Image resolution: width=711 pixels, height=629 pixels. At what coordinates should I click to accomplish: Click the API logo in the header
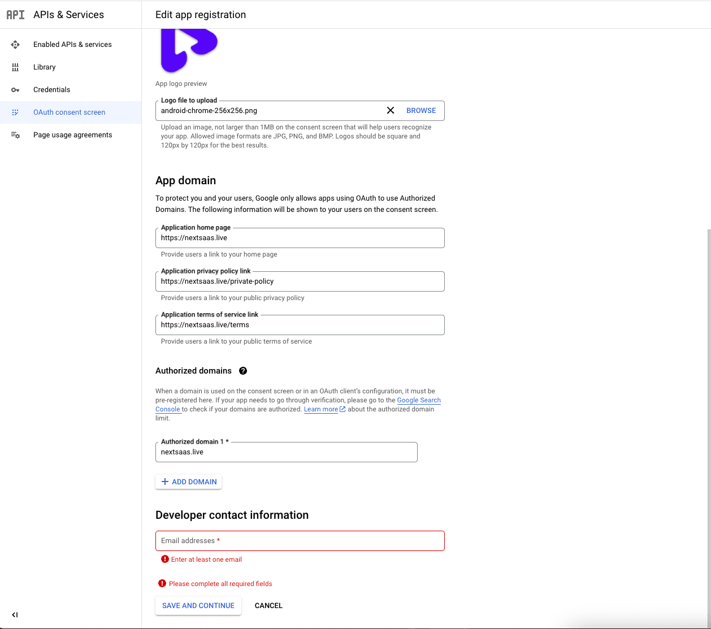pos(15,15)
